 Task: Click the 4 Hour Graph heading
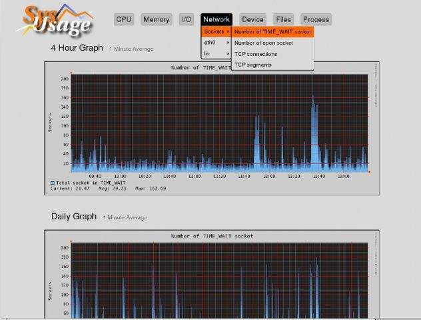click(x=77, y=48)
